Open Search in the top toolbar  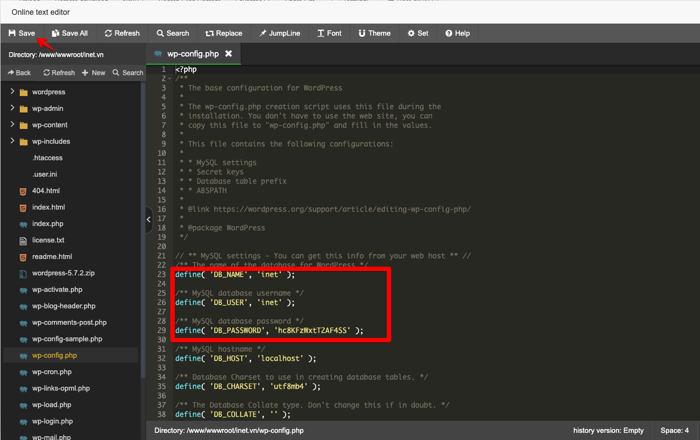[x=173, y=33]
